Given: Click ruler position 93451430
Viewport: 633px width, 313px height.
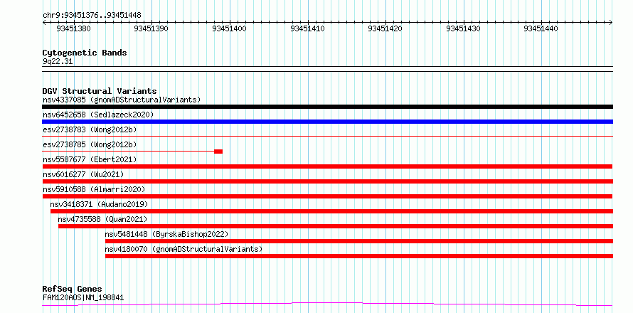Looking at the screenshot, I should 464,28.
